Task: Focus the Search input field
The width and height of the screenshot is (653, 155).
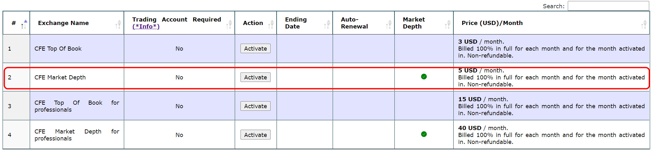Action: click(608, 6)
